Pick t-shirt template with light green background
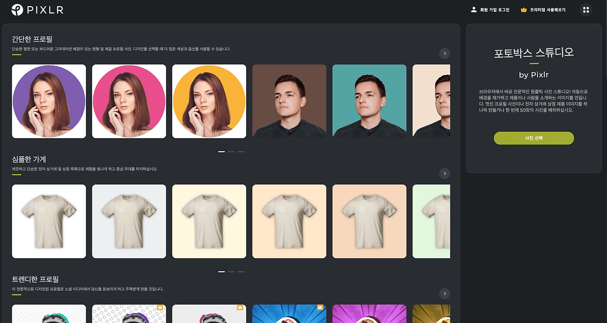Screen dimensions: 607x323 [x=431, y=221]
